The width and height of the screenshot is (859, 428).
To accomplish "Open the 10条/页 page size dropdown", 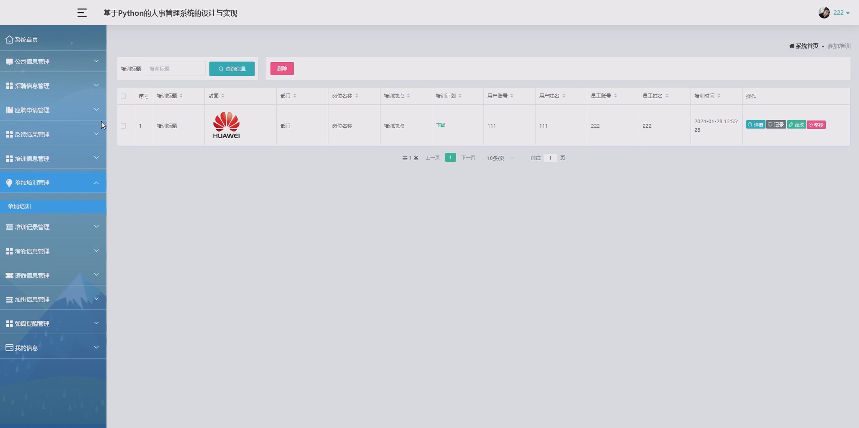I will tap(500, 158).
